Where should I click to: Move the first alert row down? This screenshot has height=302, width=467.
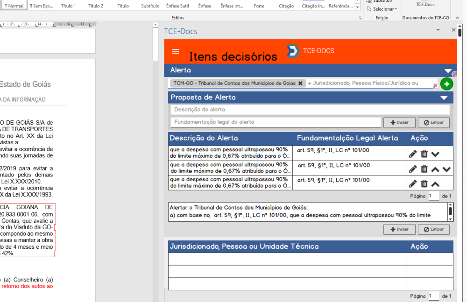pos(435,154)
